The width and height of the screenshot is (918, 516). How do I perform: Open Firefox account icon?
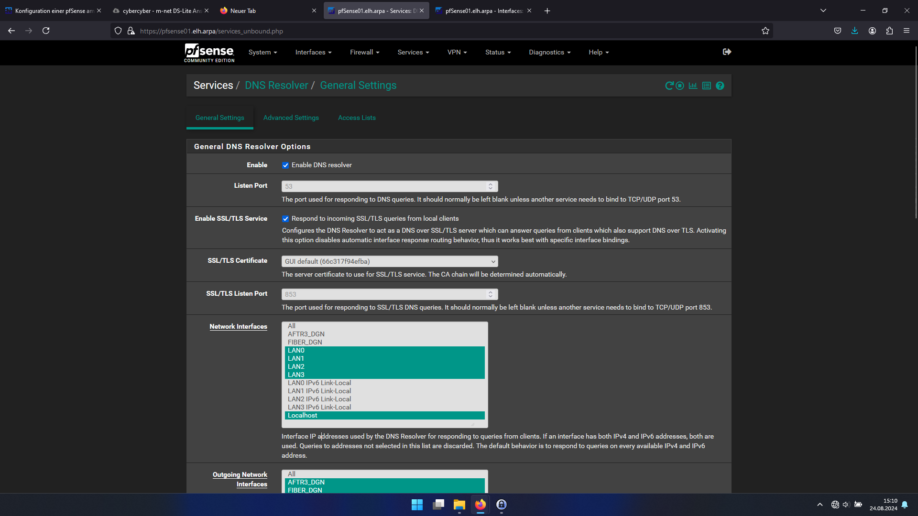pyautogui.click(x=872, y=31)
